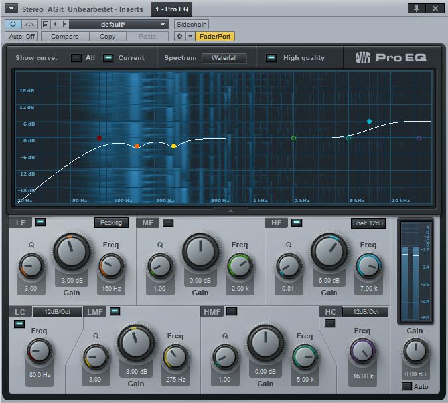Change HF filter type Shelf 12dB

tap(368, 223)
